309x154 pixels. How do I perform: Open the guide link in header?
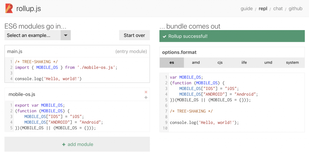(247, 9)
